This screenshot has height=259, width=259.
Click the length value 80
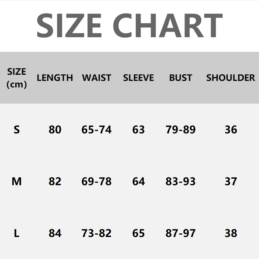click(x=55, y=129)
